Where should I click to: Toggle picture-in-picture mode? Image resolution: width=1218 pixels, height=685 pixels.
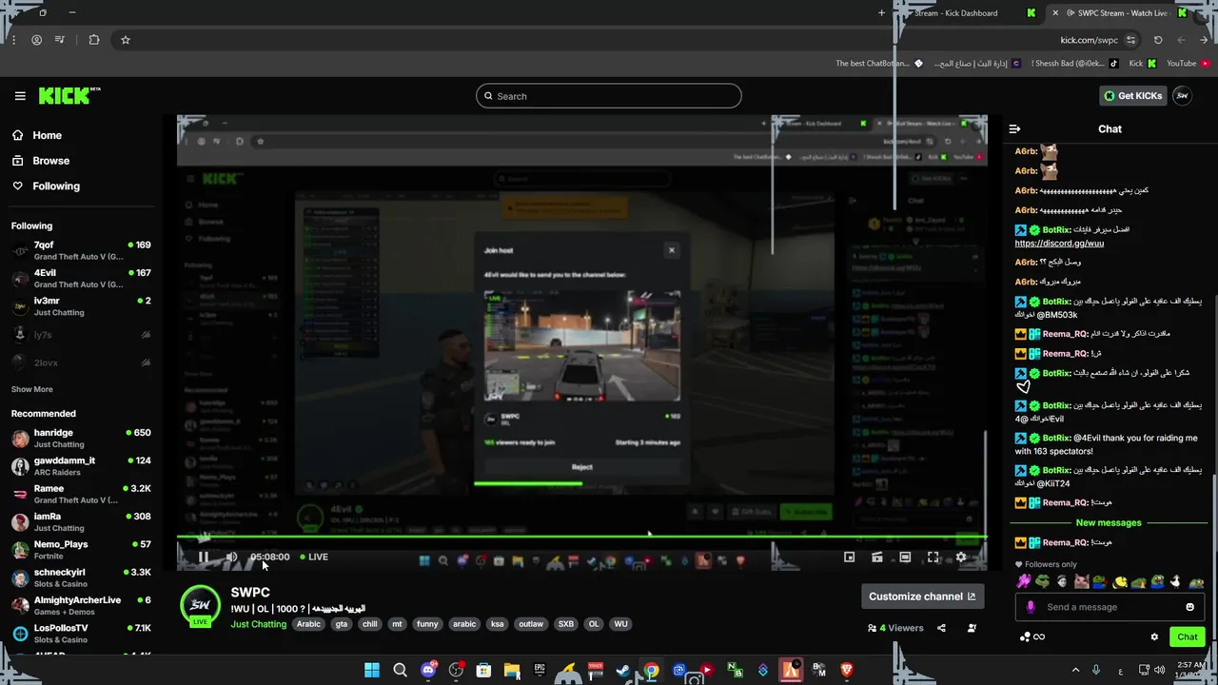point(850,558)
